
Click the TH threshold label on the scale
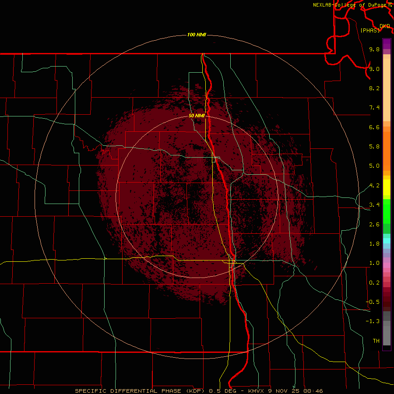(x=376, y=341)
